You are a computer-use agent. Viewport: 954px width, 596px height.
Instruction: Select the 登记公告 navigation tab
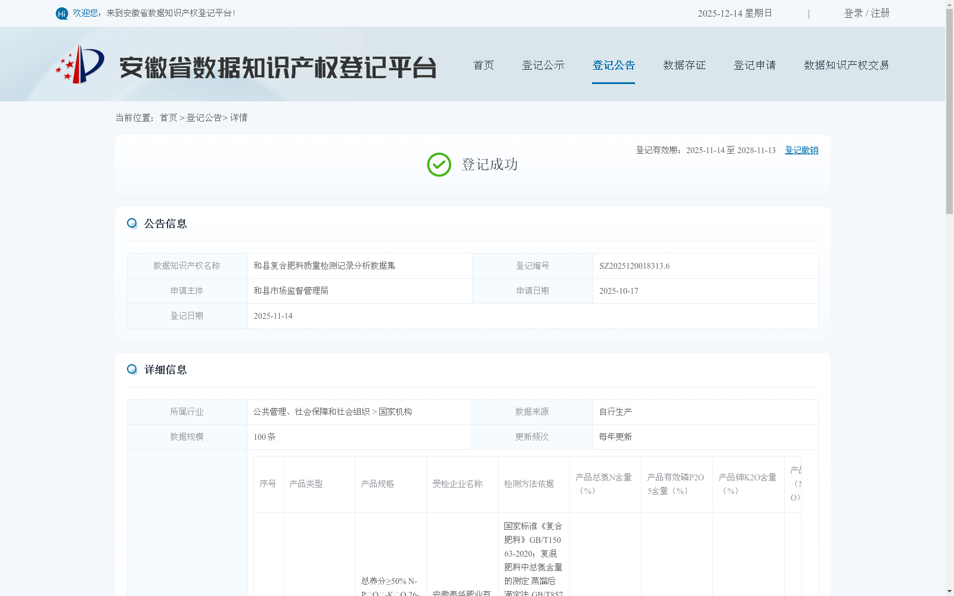pos(614,65)
